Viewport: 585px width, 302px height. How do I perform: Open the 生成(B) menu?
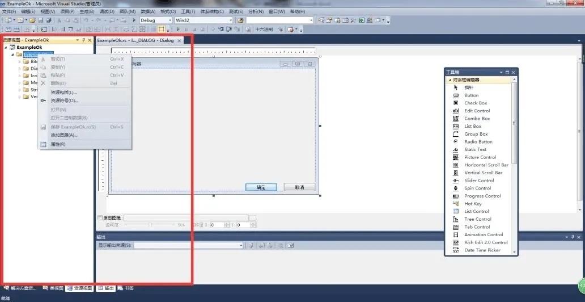[x=87, y=11]
